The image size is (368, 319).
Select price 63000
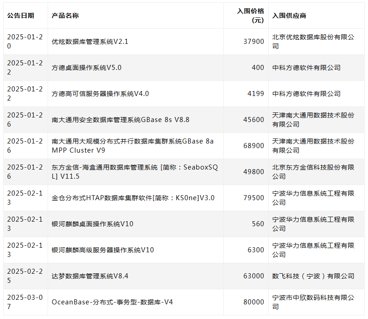254,276
